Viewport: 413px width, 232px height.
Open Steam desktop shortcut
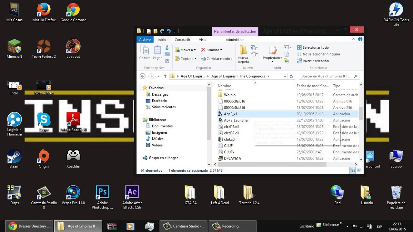(14, 159)
